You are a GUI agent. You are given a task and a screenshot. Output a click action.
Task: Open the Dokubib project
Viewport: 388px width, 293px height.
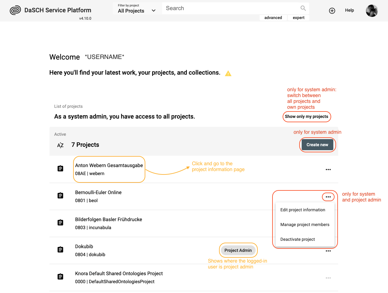click(84, 247)
